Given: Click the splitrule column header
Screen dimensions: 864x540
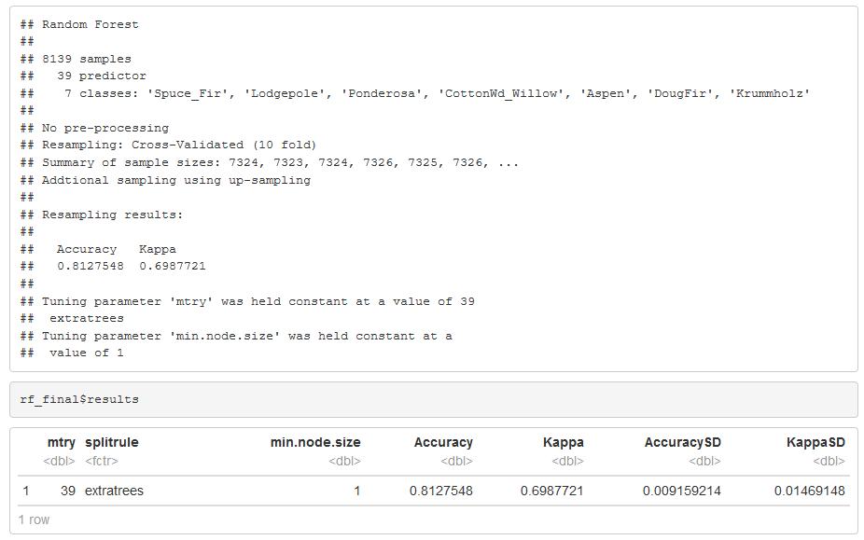Looking at the screenshot, I should [112, 442].
